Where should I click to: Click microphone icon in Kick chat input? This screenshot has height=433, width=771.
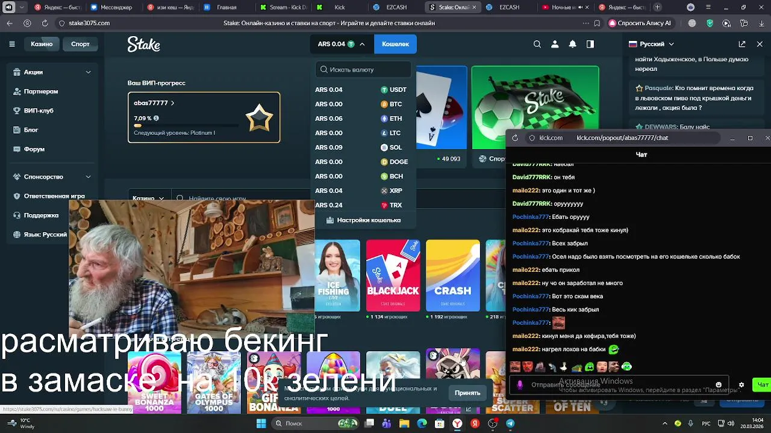point(520,385)
